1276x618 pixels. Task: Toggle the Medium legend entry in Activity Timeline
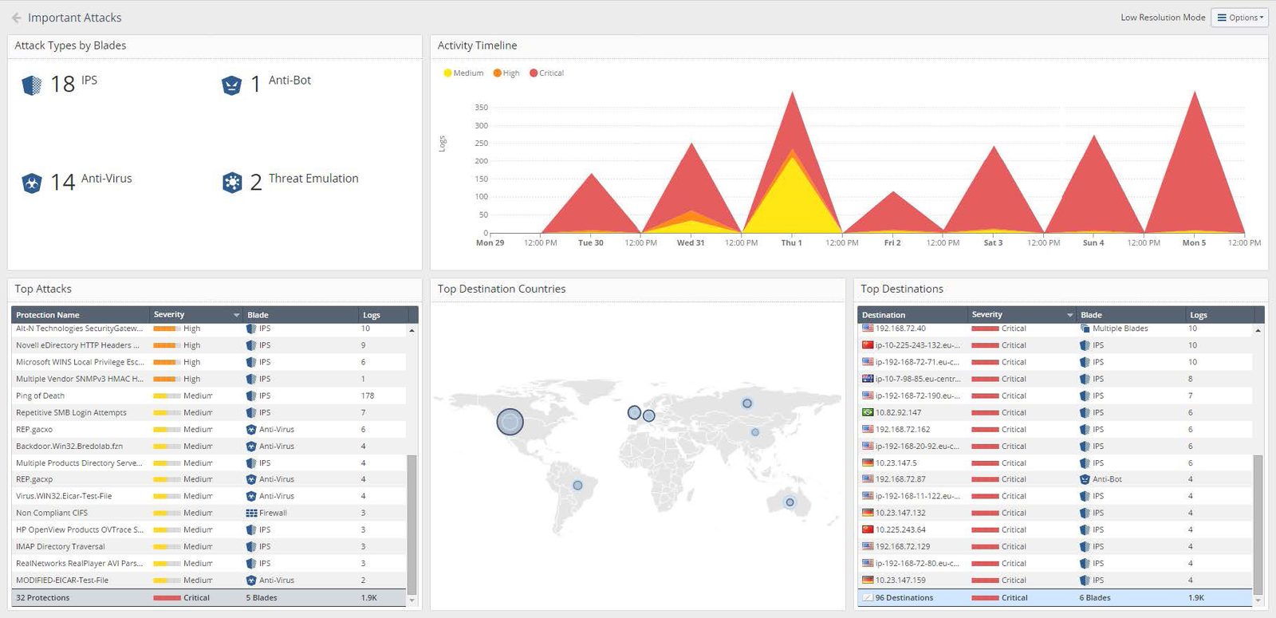[x=463, y=73]
